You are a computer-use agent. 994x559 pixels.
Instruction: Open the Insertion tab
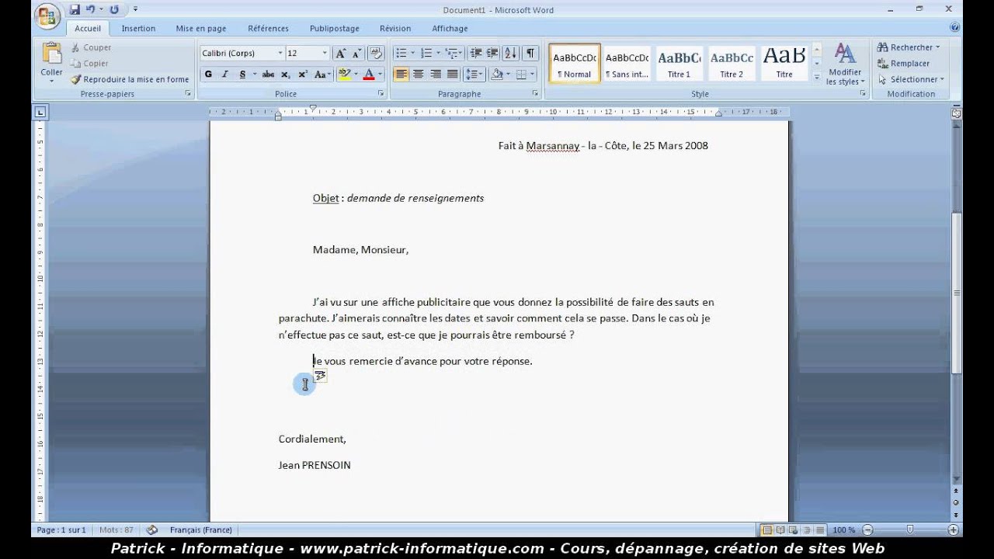[x=138, y=29]
